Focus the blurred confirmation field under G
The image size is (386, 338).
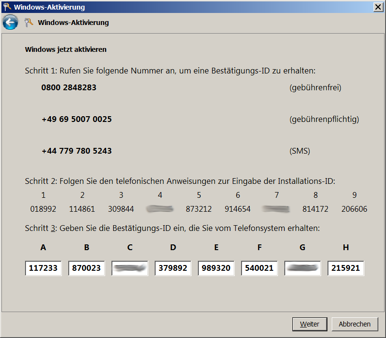click(x=302, y=268)
